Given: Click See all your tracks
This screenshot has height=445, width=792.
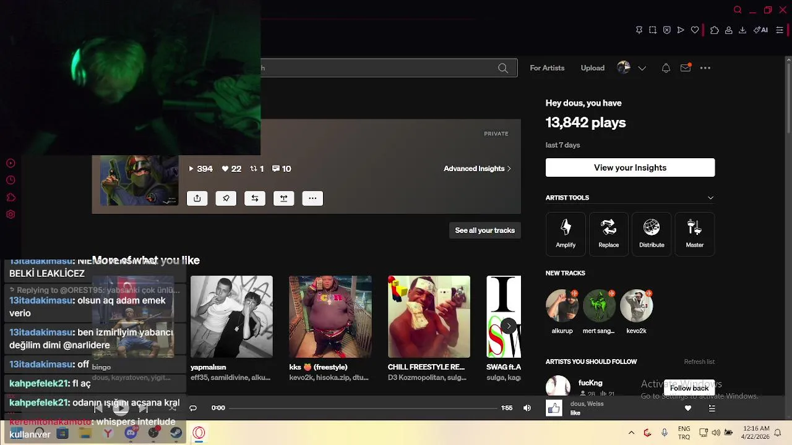Looking at the screenshot, I should [484, 231].
